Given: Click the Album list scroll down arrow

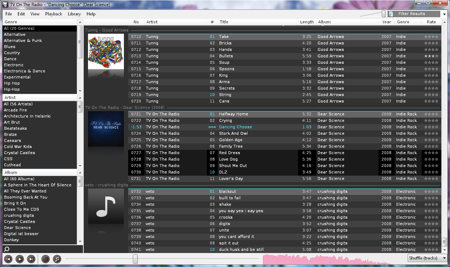Looking at the screenshot, I should click(x=80, y=242).
